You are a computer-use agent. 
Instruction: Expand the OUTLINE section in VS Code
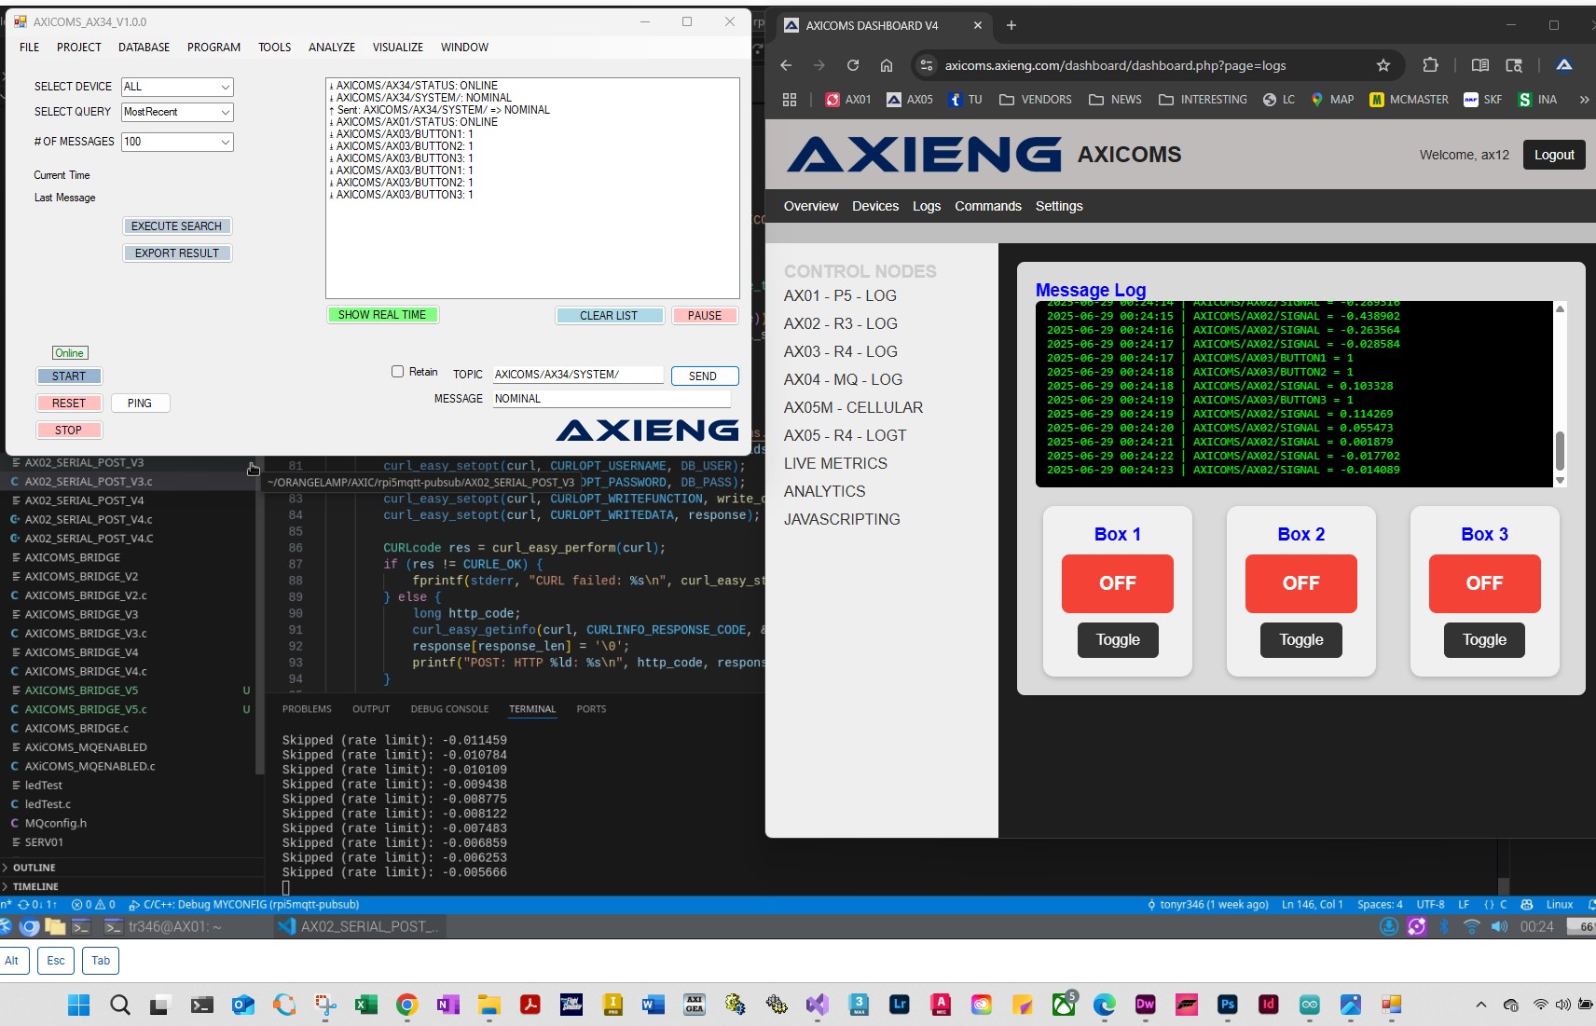[x=34, y=867]
